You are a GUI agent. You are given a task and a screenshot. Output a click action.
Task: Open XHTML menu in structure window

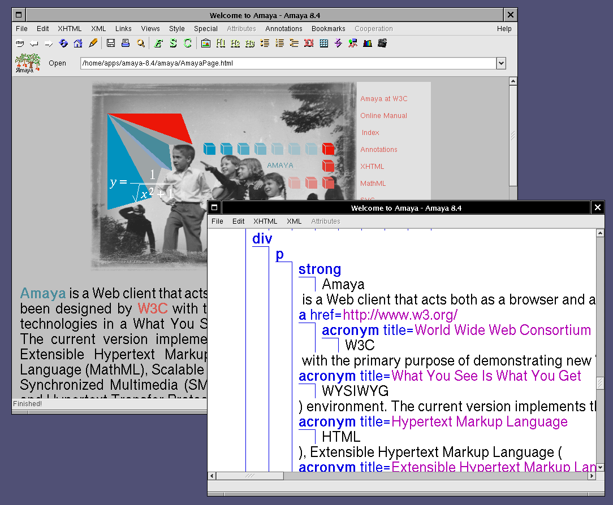tap(265, 221)
